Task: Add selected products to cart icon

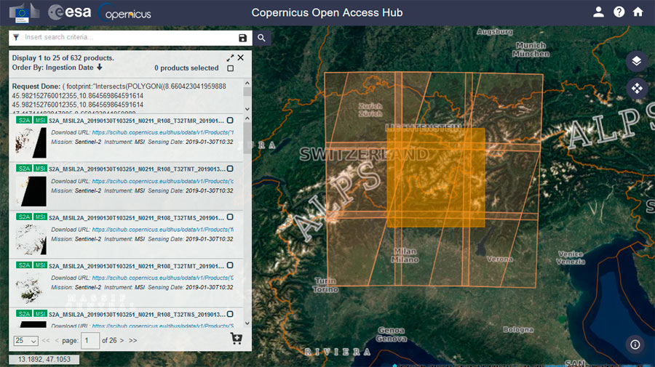Action: point(237,339)
